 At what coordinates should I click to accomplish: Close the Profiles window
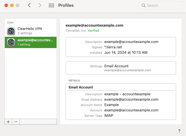tap(6, 5)
